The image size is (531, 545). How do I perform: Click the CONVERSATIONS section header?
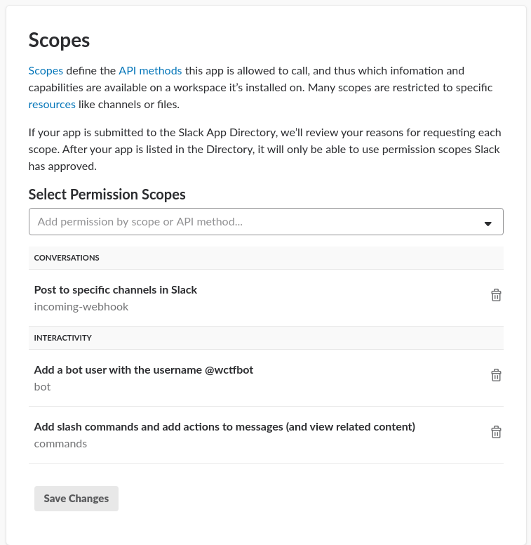(67, 258)
